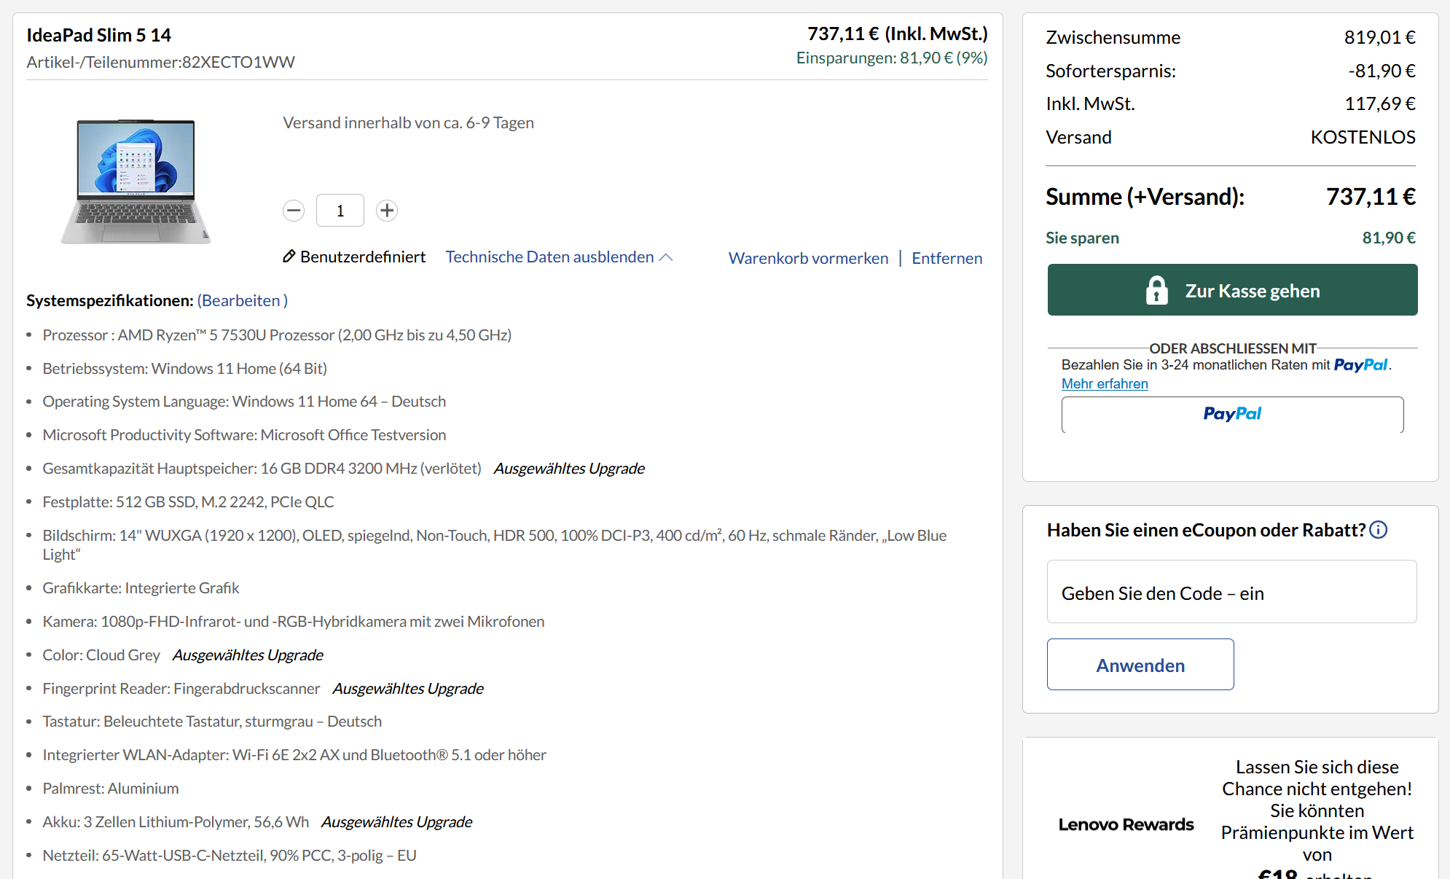Click the padlock icon on checkout button
The height and width of the screenshot is (879, 1450).
1156,290
